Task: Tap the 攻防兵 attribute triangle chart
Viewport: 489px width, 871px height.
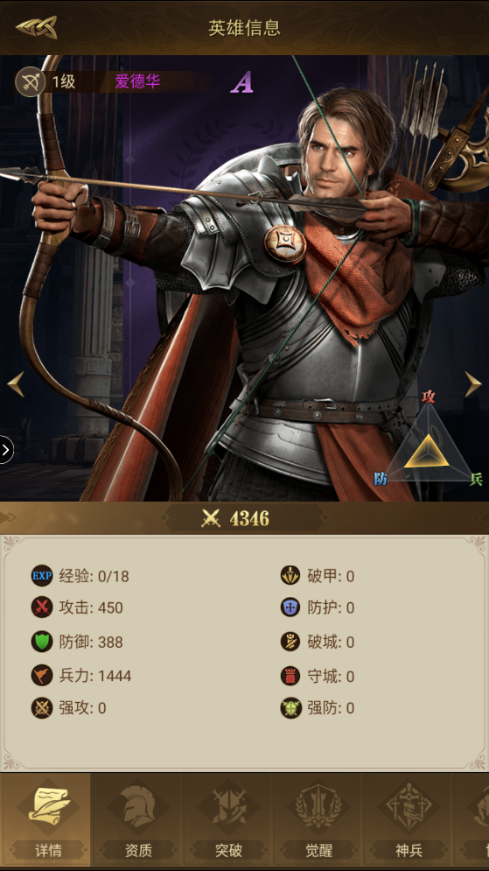Action: (428, 441)
